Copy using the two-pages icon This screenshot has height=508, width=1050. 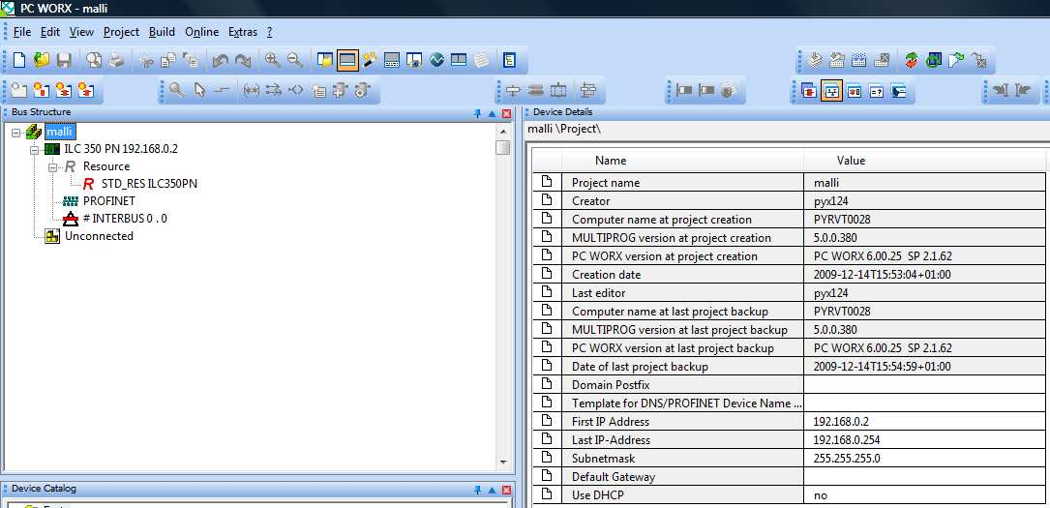coord(168,61)
